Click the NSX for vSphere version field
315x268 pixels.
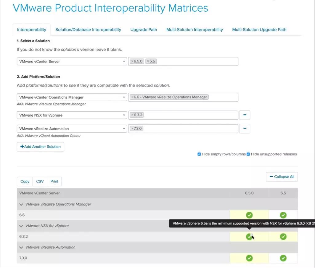pos(183,115)
